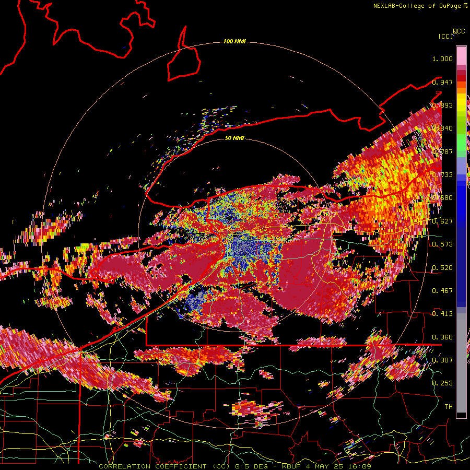Image resolution: width=470 pixels, height=470 pixels.
Task: Click the QCC product label
Action: (459, 31)
